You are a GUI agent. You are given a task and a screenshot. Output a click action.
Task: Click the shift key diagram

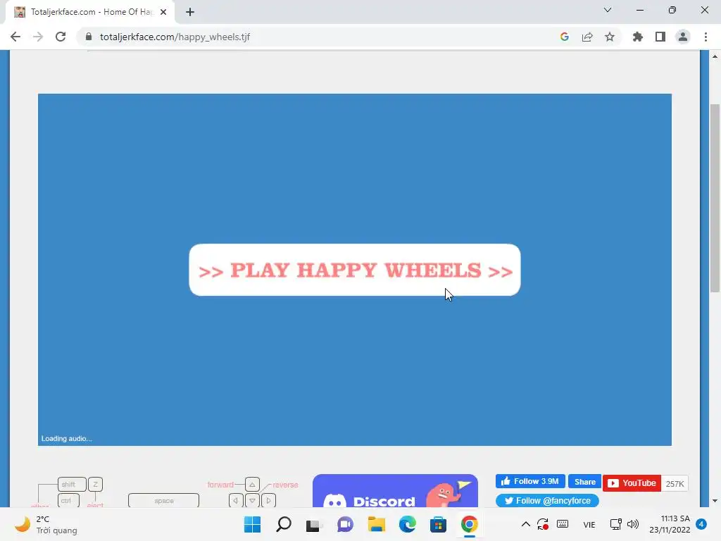pyautogui.click(x=72, y=485)
